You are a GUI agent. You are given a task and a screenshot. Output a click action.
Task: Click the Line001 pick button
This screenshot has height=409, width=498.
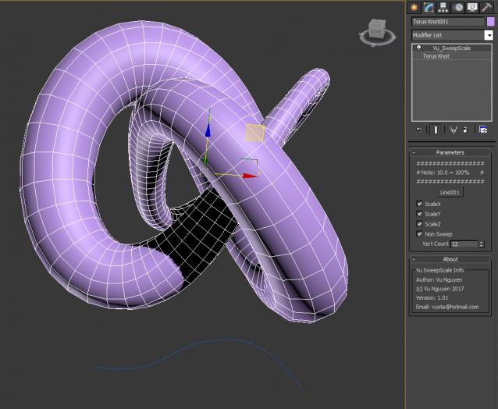click(450, 191)
